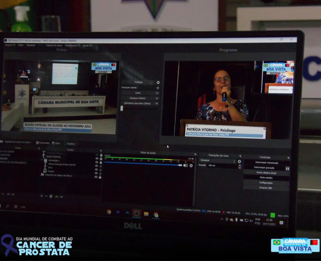
Task: Click the audio mixer volume slider handle
Action: 180,165
